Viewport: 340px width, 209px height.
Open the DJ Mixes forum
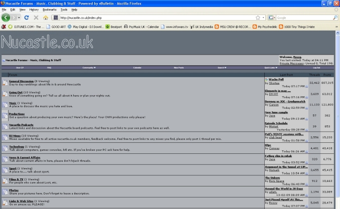click(x=16, y=135)
